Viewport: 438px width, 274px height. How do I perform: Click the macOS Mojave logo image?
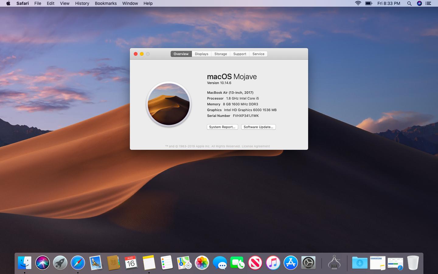(x=169, y=104)
